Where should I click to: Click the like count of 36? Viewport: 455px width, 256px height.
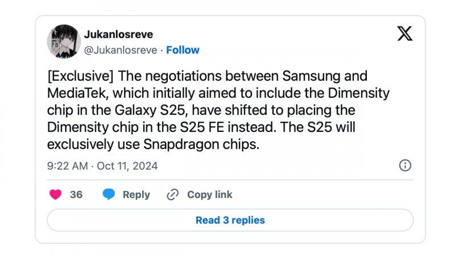(76, 195)
